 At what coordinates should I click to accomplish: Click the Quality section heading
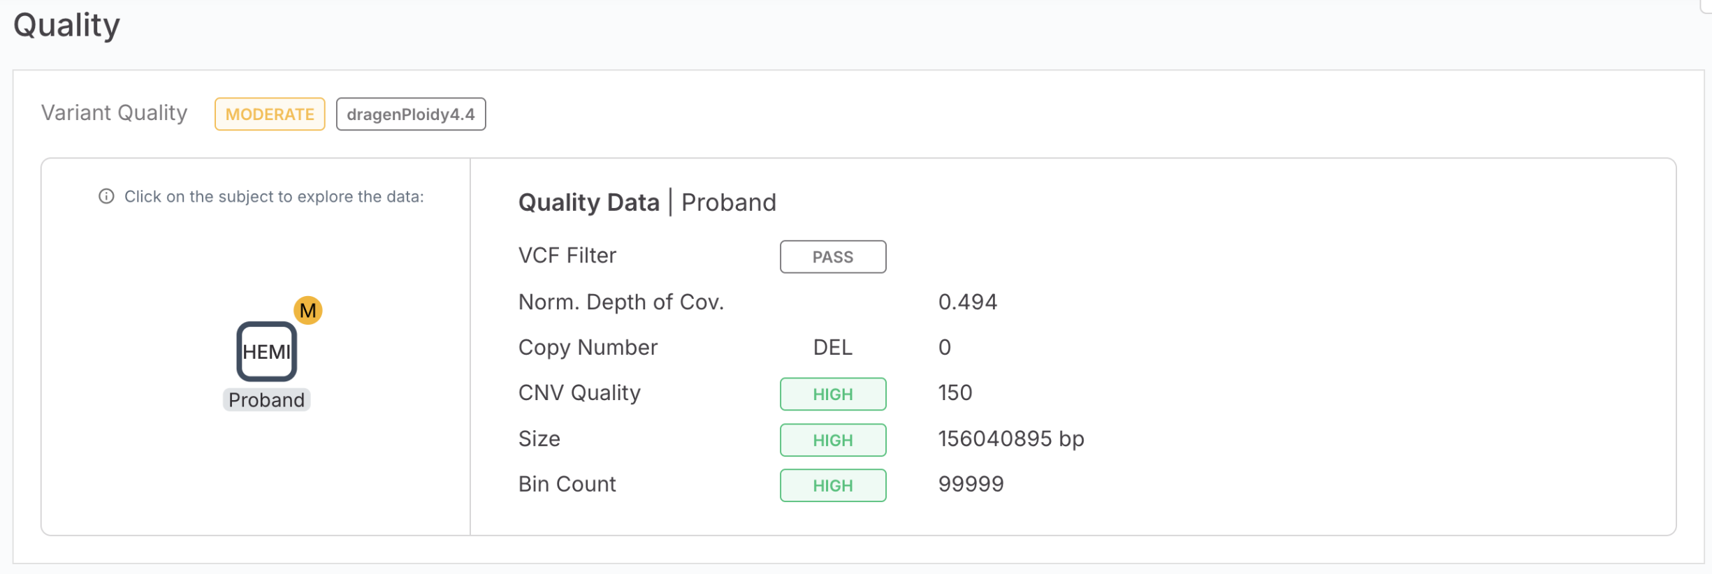pyautogui.click(x=67, y=25)
